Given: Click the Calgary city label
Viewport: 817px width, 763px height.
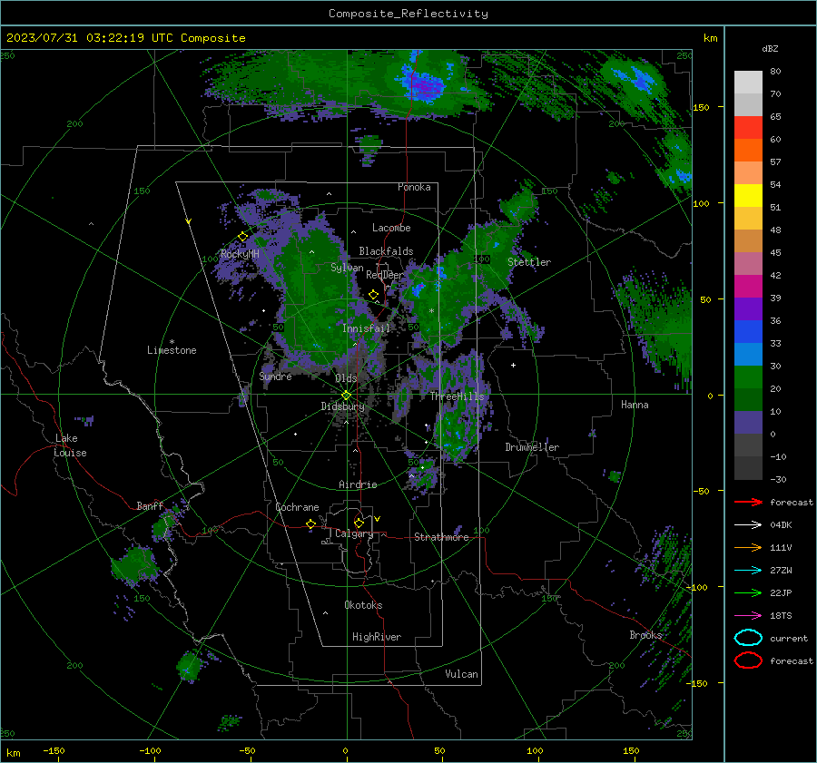Looking at the screenshot, I should tap(354, 533).
